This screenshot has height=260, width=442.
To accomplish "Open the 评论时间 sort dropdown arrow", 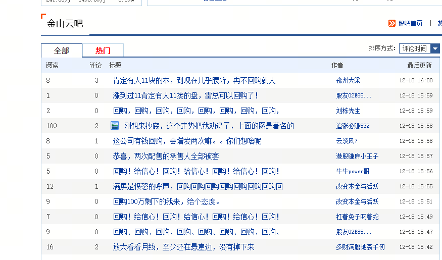I will click(435, 48).
